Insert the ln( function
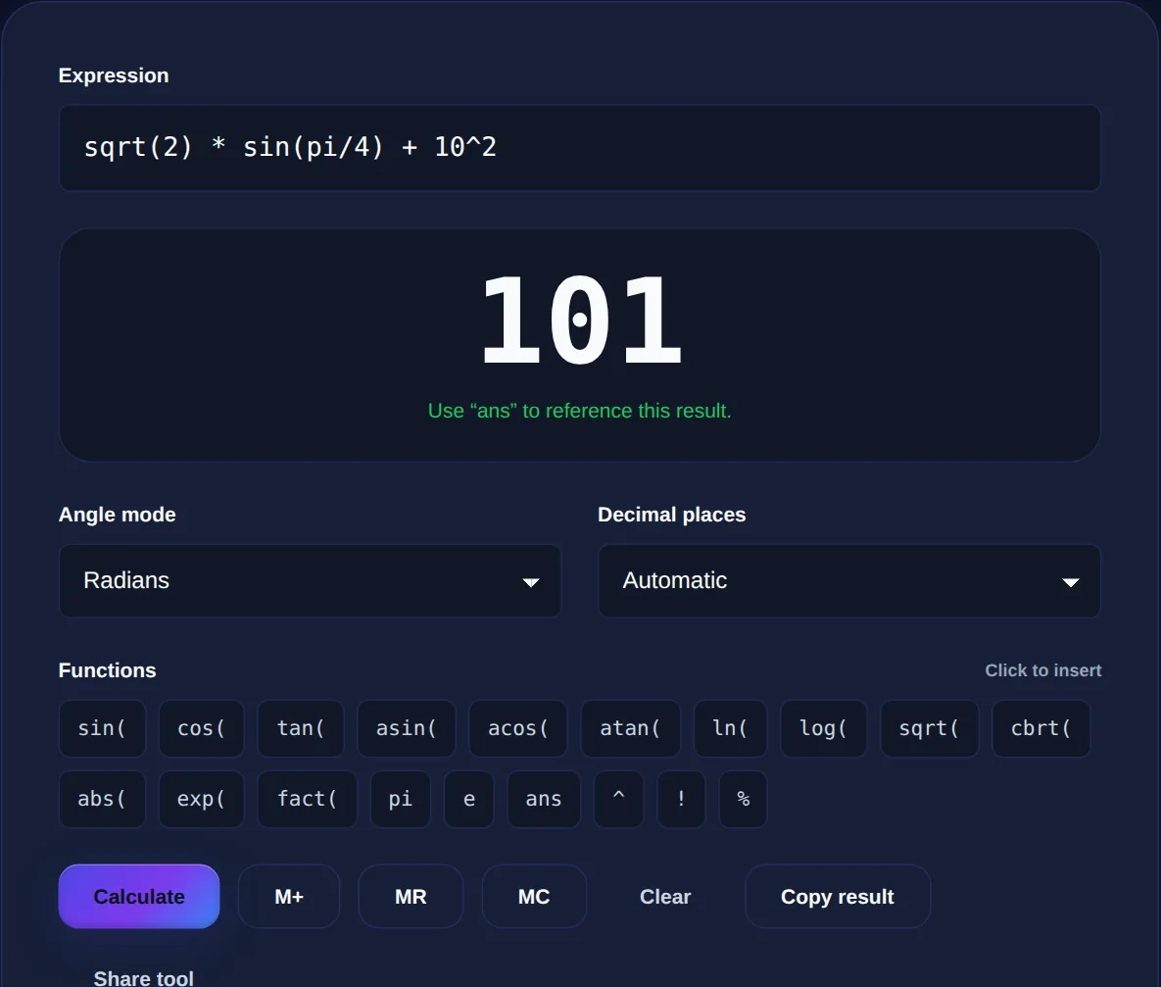1161x987 pixels. (730, 728)
